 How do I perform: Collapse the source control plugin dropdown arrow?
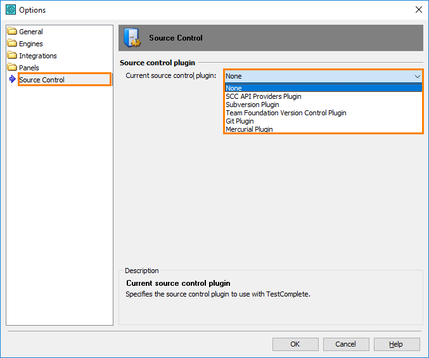(x=418, y=76)
